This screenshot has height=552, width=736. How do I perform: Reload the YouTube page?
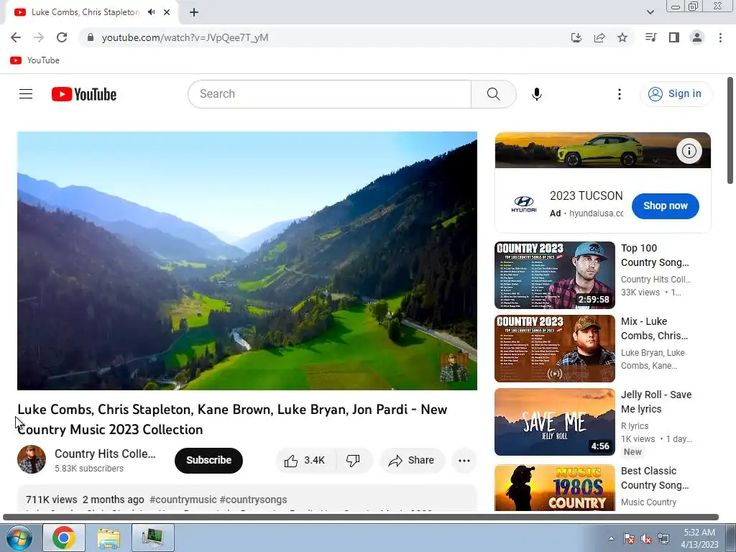click(x=62, y=37)
